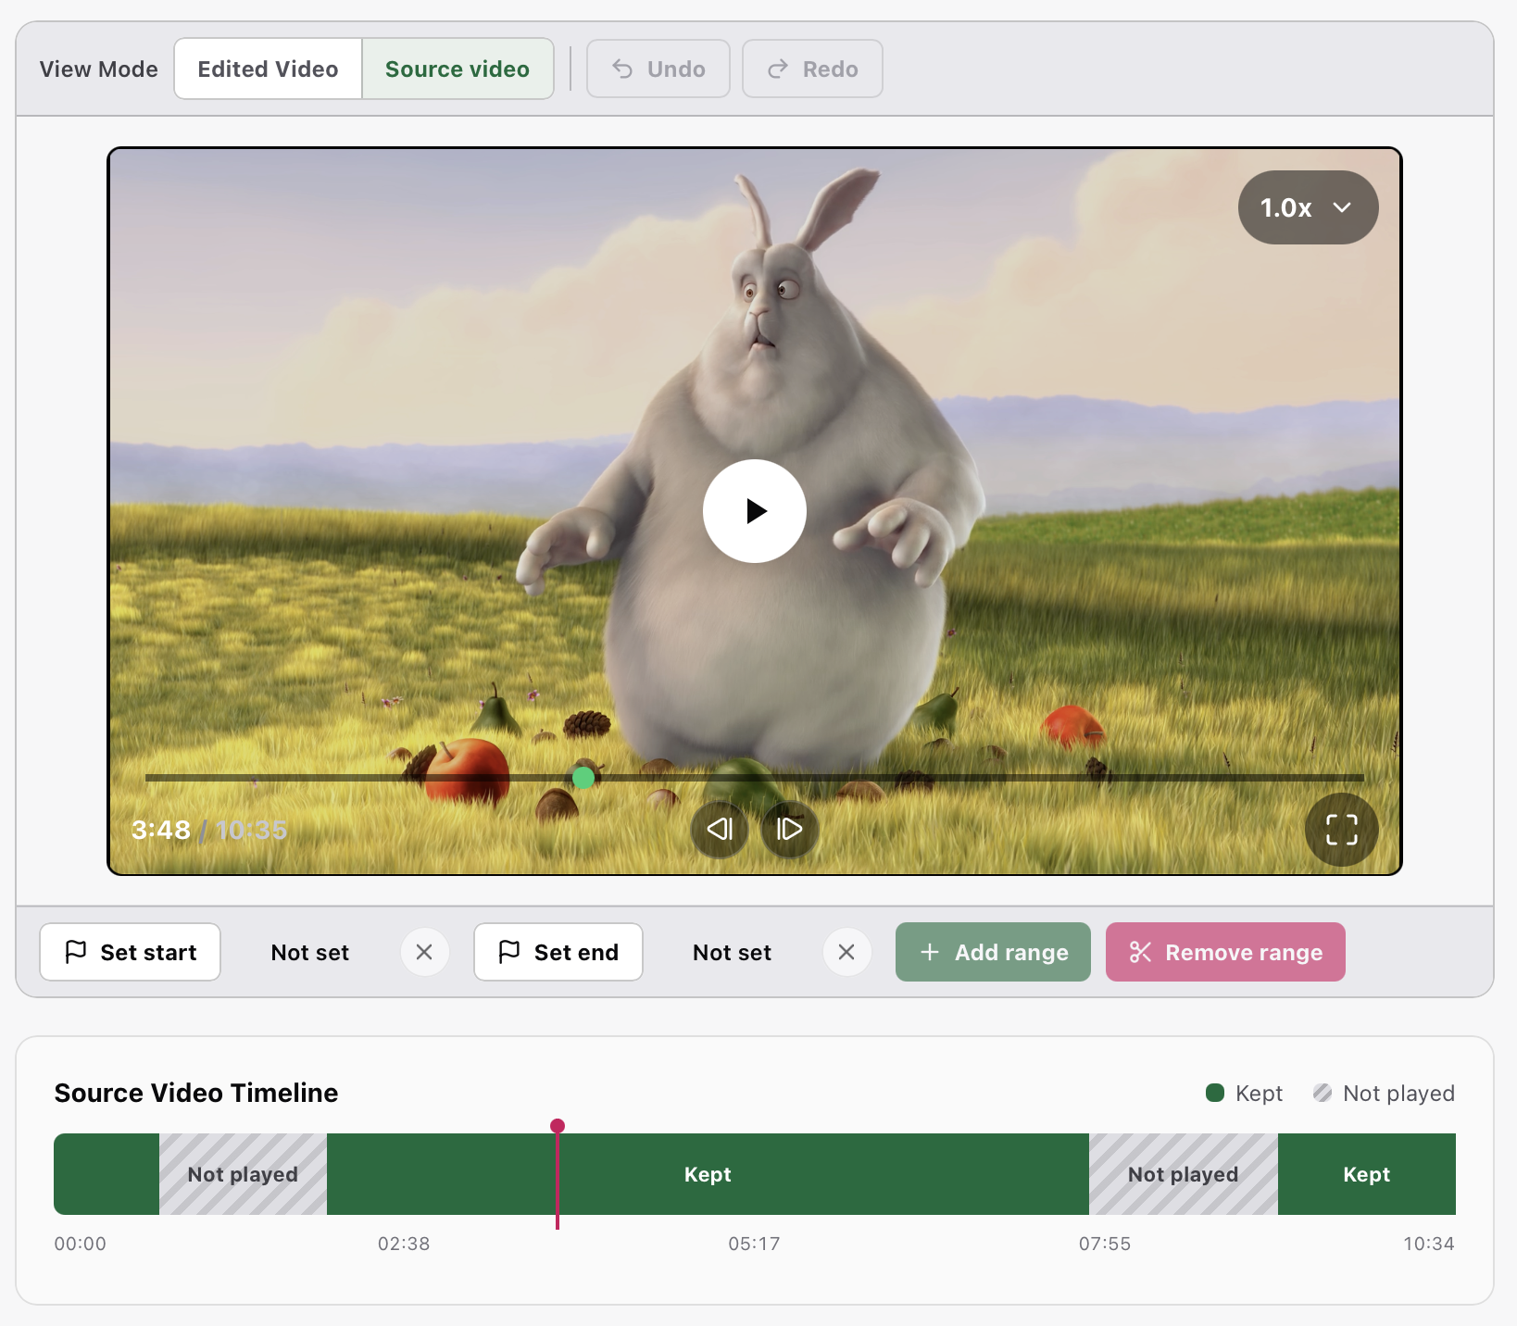Click the green playhead on video progress bar
The image size is (1517, 1326).
click(583, 777)
